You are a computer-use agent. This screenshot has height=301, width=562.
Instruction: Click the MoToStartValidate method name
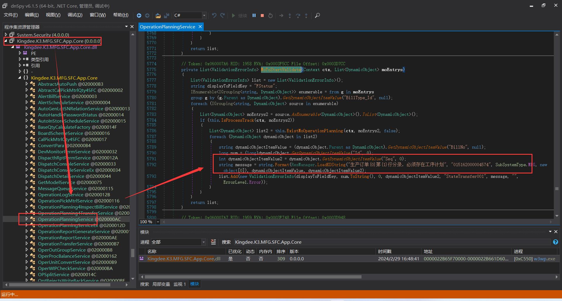281,70
